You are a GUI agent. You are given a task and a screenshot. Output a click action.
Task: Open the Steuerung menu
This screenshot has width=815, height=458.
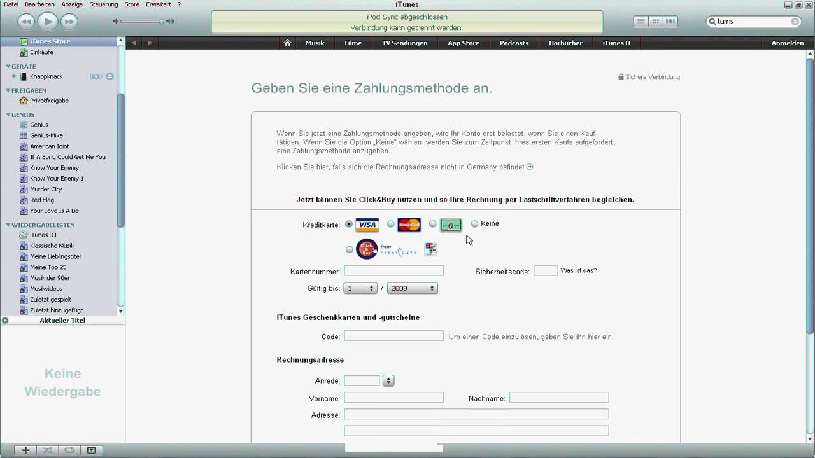click(x=104, y=4)
